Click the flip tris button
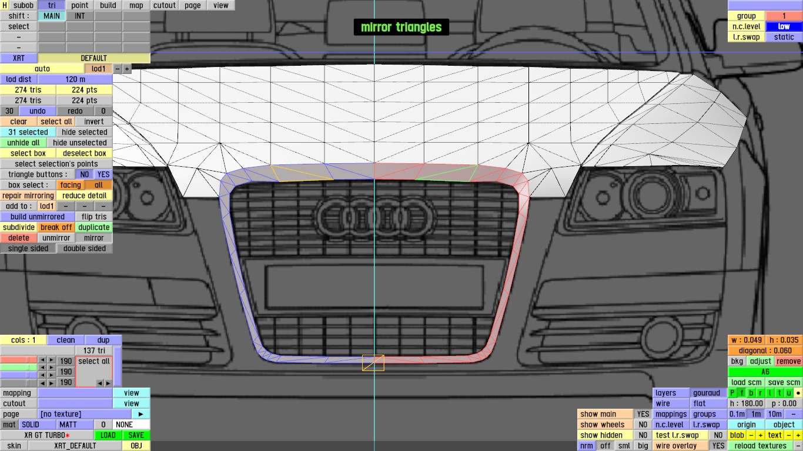Viewport: 803px width, 451px height. tap(94, 217)
